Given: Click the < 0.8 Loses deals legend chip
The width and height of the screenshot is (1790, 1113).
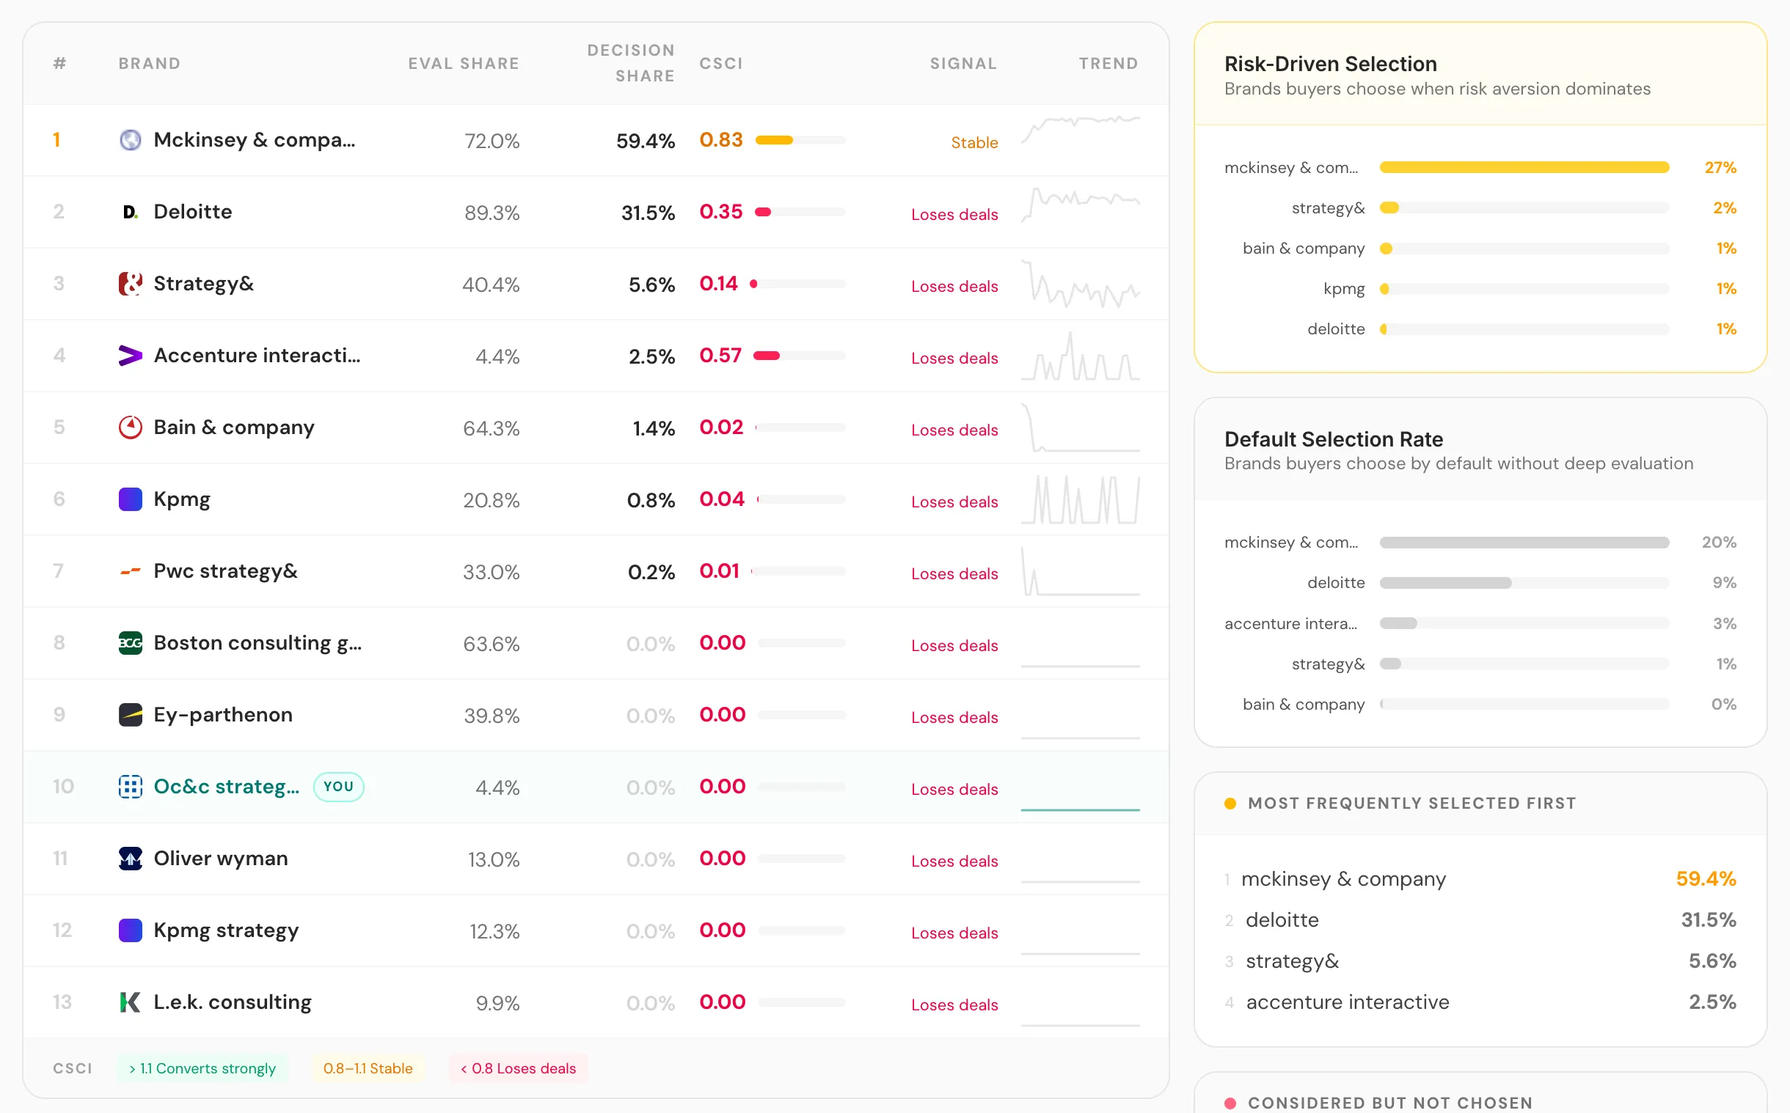Looking at the screenshot, I should [x=519, y=1068].
